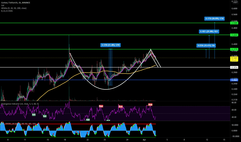The width and height of the screenshot is (241, 142).
Task: Click the 29 date on the time axis
Action: (127, 140)
